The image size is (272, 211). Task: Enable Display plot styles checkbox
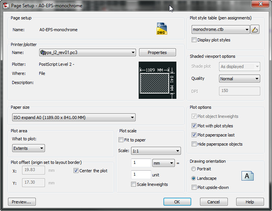[194, 40]
